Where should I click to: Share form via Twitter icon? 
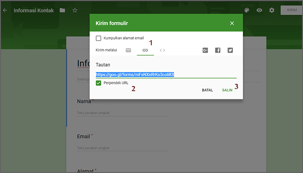tap(230, 50)
